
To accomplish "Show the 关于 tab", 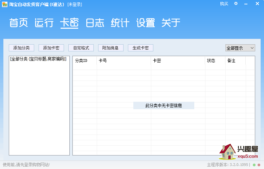I will 171,23.
